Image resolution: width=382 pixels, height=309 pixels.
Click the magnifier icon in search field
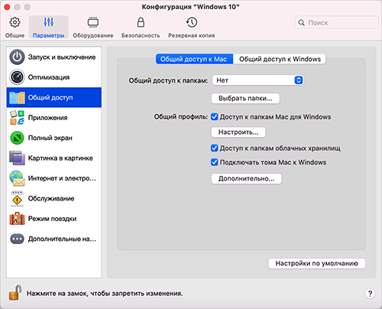point(301,23)
